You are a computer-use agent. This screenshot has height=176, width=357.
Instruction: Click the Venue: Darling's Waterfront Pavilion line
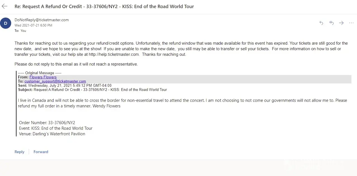pos(52,134)
